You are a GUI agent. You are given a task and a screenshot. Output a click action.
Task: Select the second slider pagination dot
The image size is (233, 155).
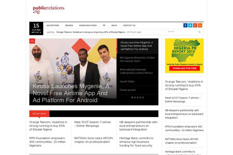135,97
